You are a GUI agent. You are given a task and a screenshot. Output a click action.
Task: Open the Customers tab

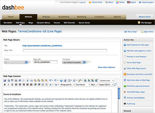100,17
